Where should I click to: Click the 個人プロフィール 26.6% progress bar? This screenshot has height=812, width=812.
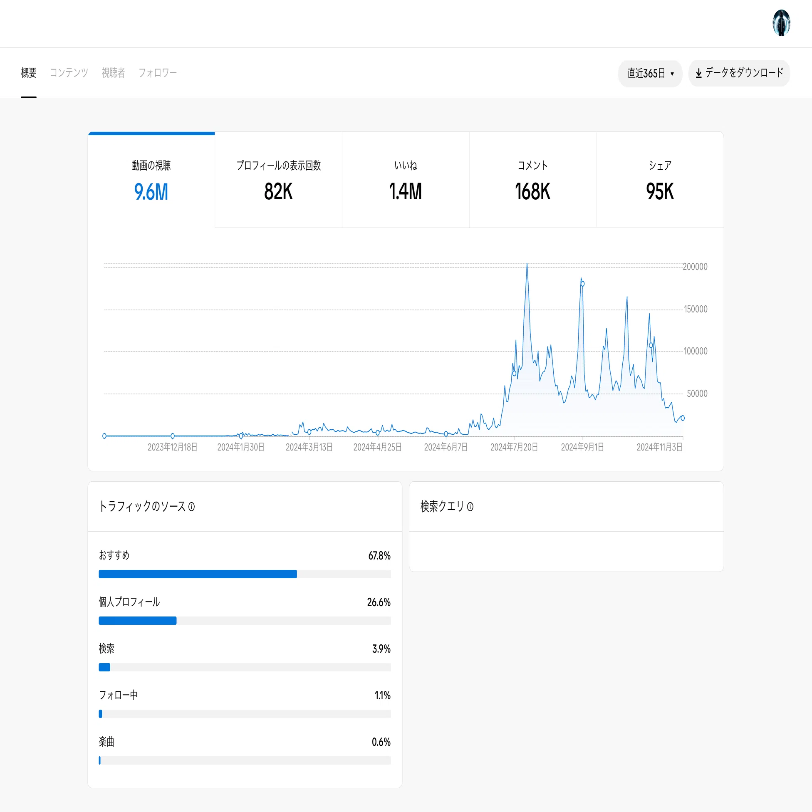[245, 621]
